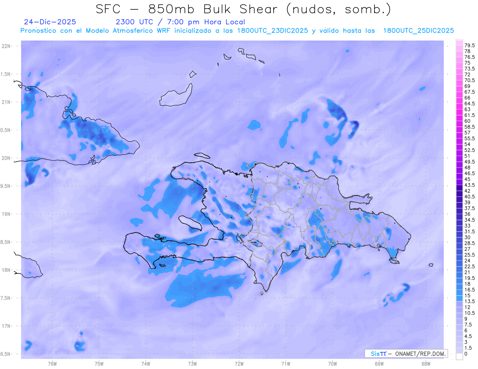Click the '19N' latitude label
Viewport: 478px width, 369px height.
[x=7, y=214]
